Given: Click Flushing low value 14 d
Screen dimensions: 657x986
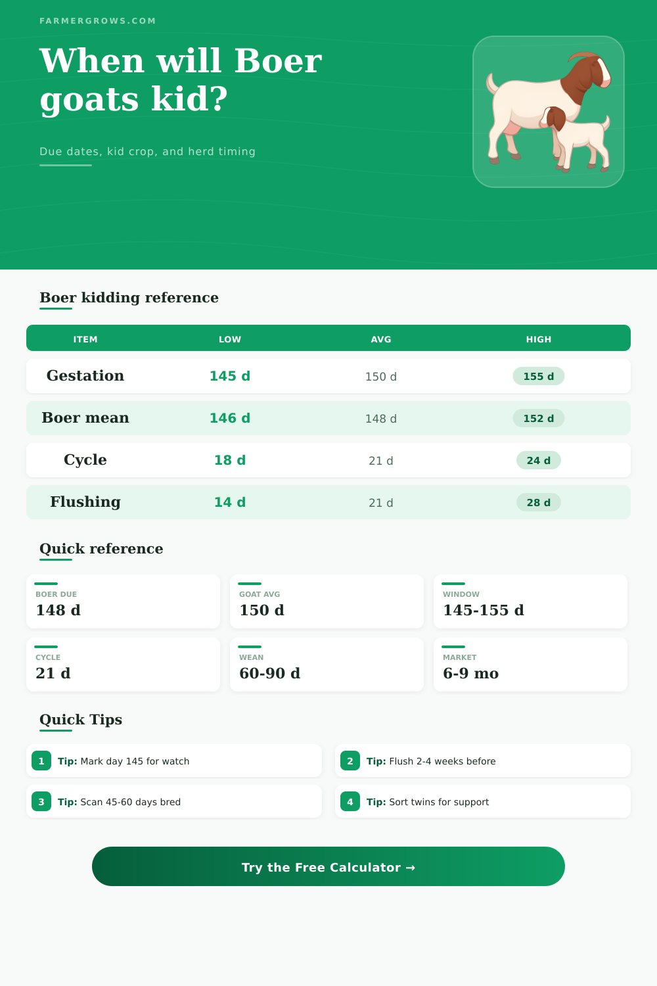Looking at the screenshot, I should click(230, 502).
